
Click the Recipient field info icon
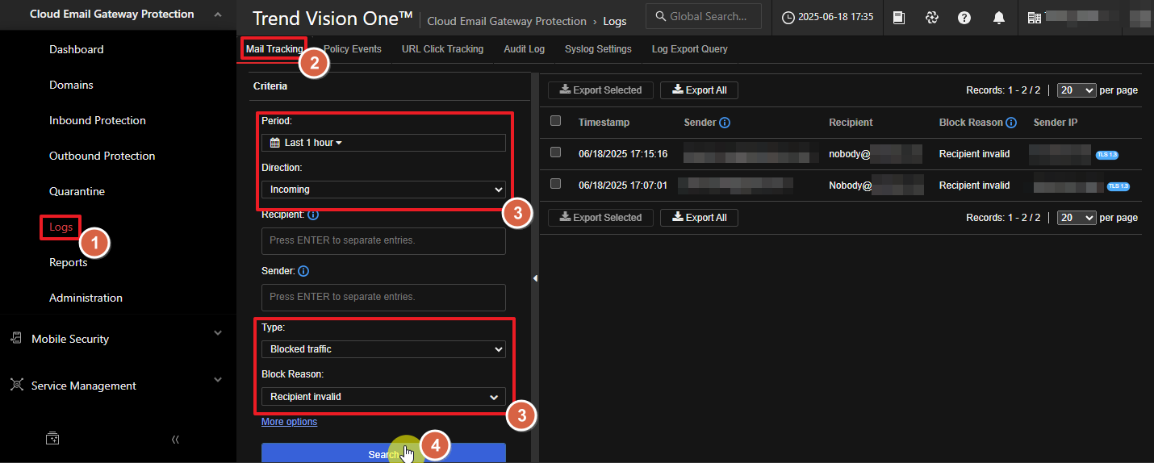(313, 215)
